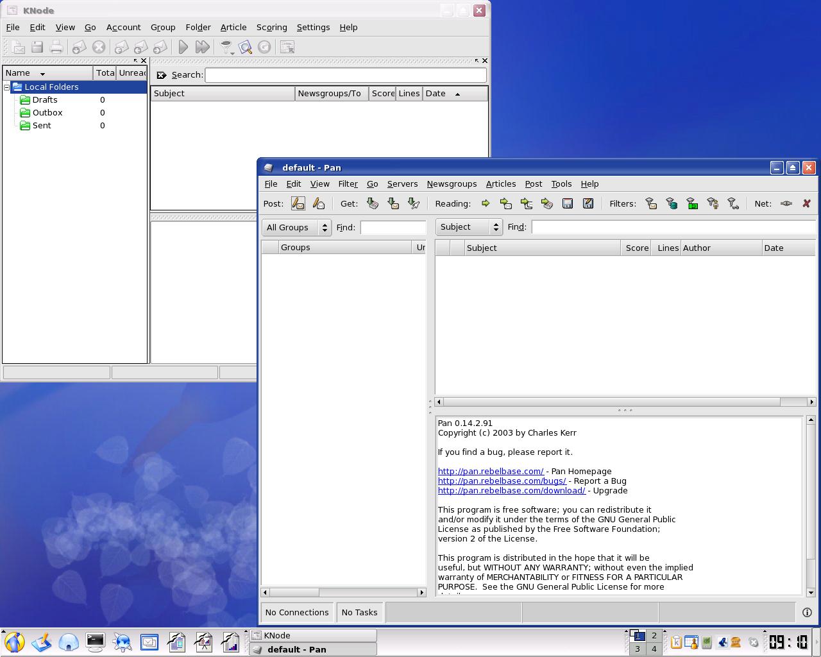This screenshot has height=657, width=821.
Task: Launch the Konsole terminal from the panel
Action: pyautogui.click(x=96, y=642)
